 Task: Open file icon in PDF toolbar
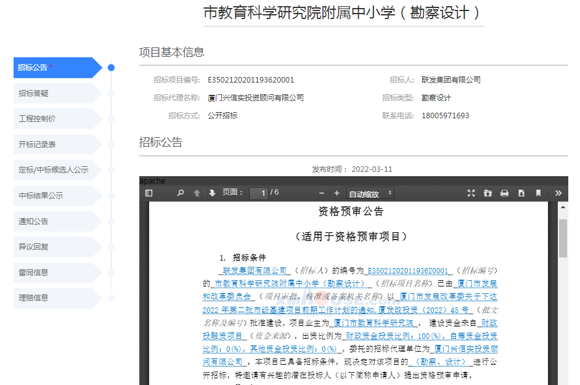(488, 193)
